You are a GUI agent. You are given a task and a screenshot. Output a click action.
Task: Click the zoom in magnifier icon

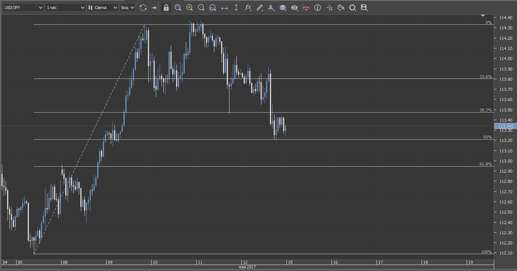pos(190,8)
